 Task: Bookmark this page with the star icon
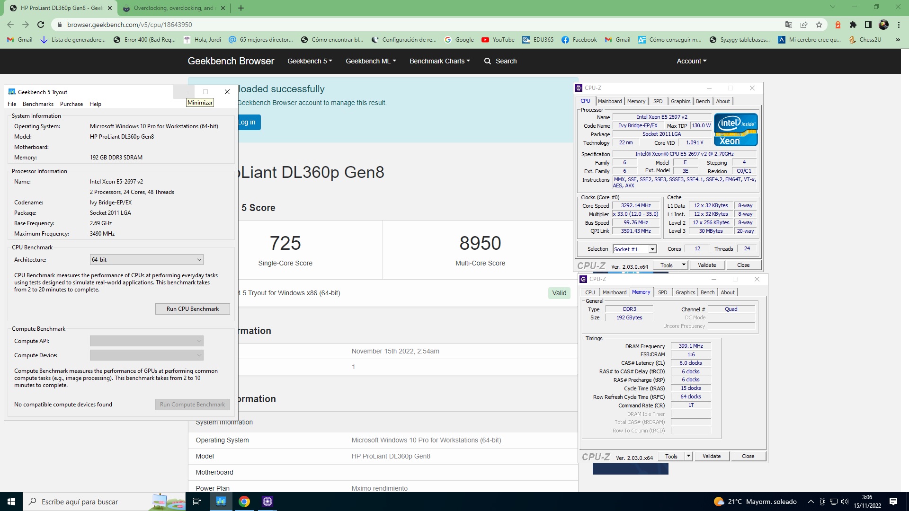click(x=819, y=25)
